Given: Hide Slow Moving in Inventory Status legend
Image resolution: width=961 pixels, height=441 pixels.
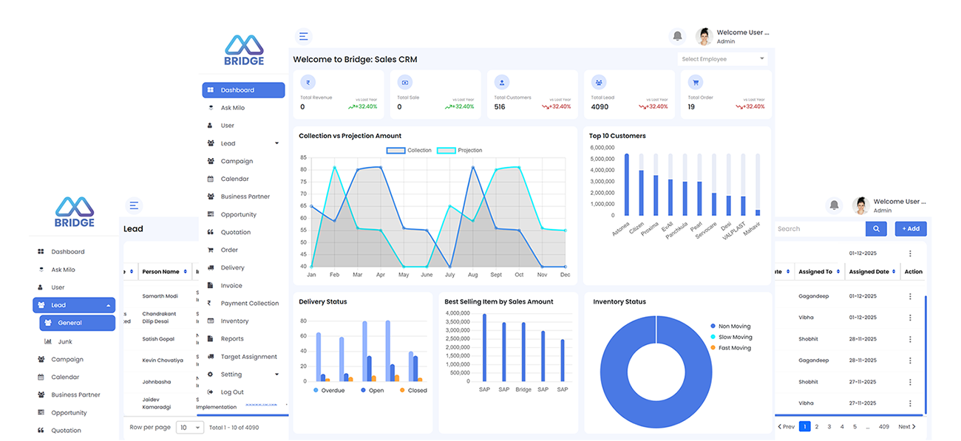Looking at the screenshot, I should [713, 337].
